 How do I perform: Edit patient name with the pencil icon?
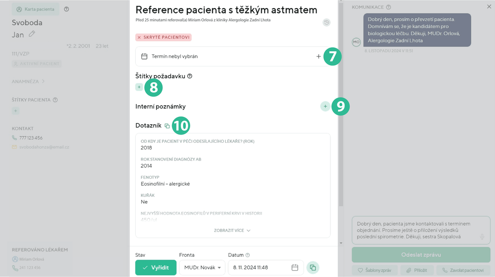32,34
